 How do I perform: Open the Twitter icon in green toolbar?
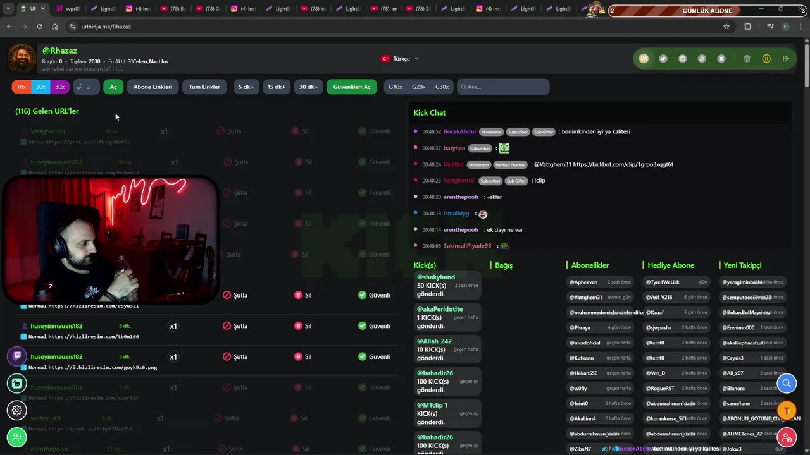663,59
